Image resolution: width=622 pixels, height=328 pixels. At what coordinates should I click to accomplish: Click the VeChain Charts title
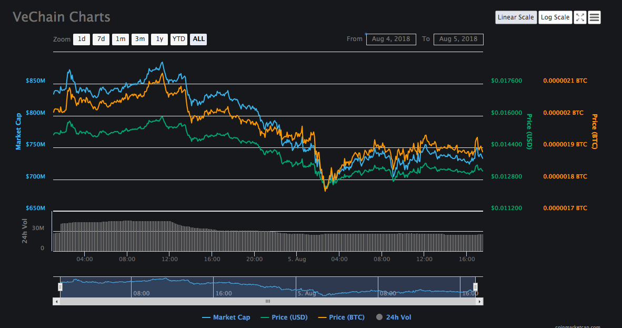62,17
